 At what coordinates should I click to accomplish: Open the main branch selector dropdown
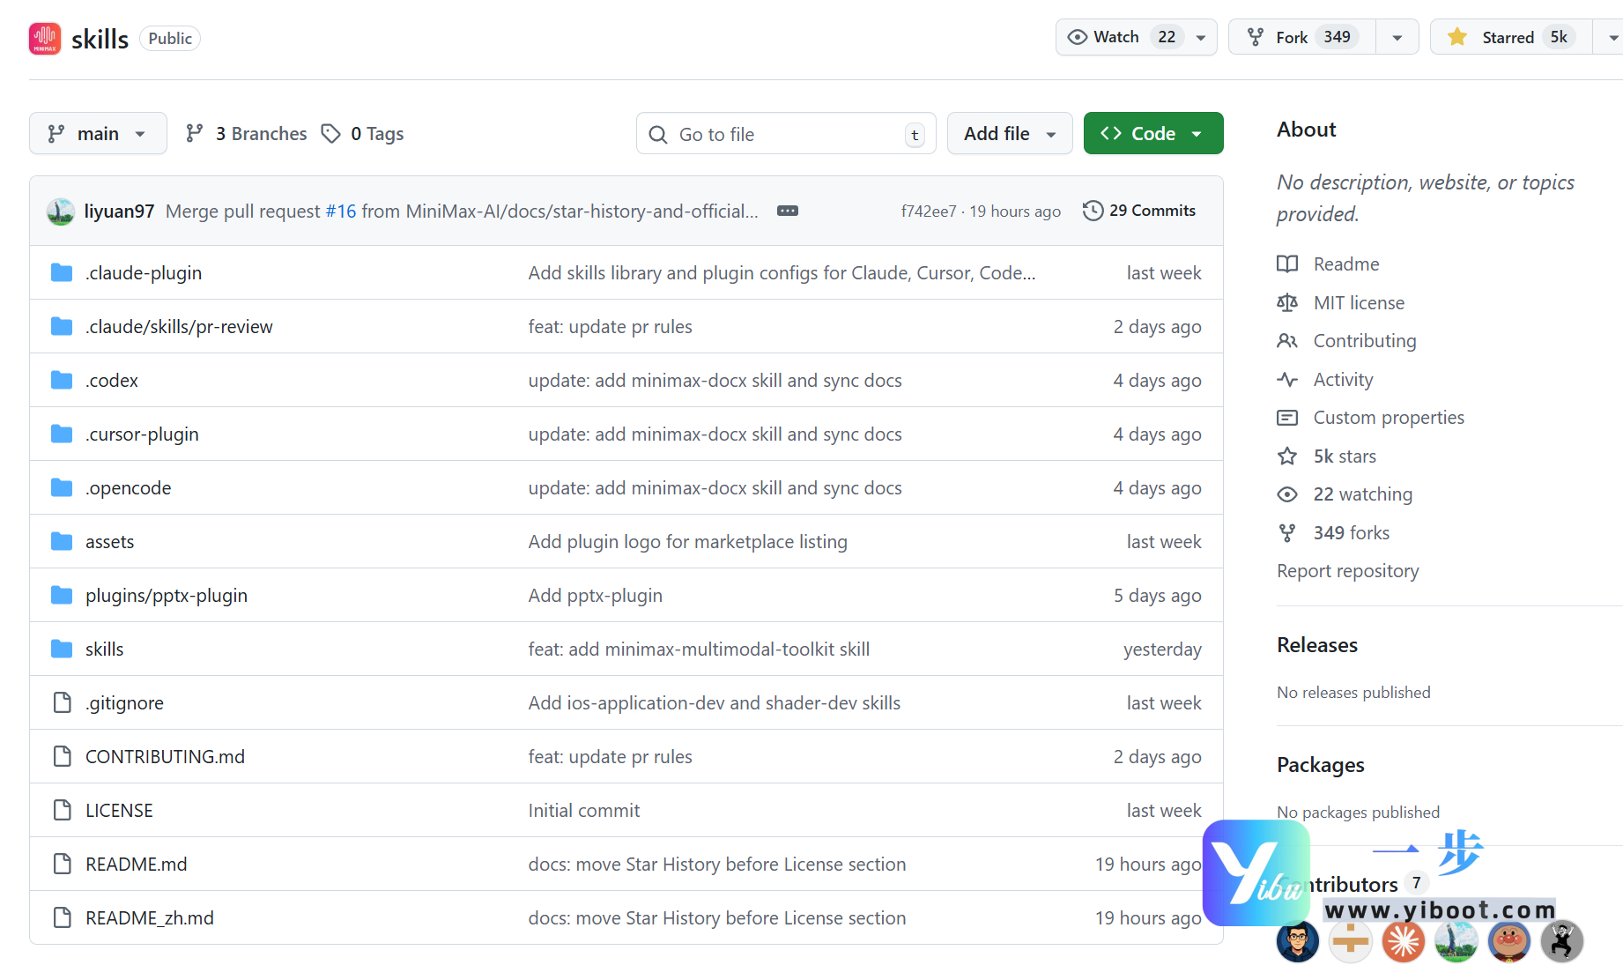[x=98, y=134]
